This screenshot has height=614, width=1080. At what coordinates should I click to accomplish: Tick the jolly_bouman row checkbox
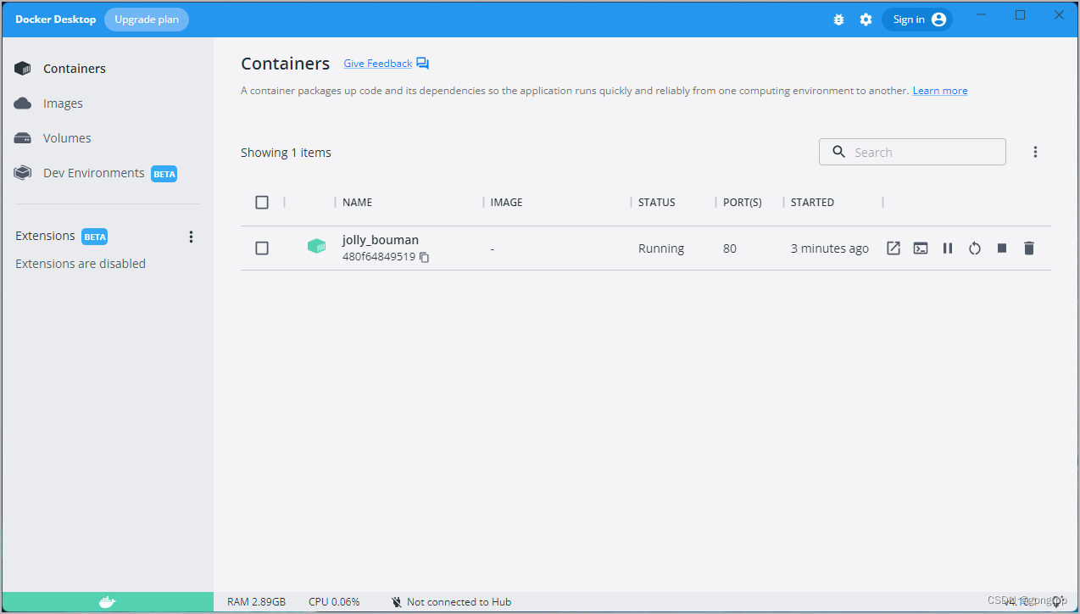262,248
